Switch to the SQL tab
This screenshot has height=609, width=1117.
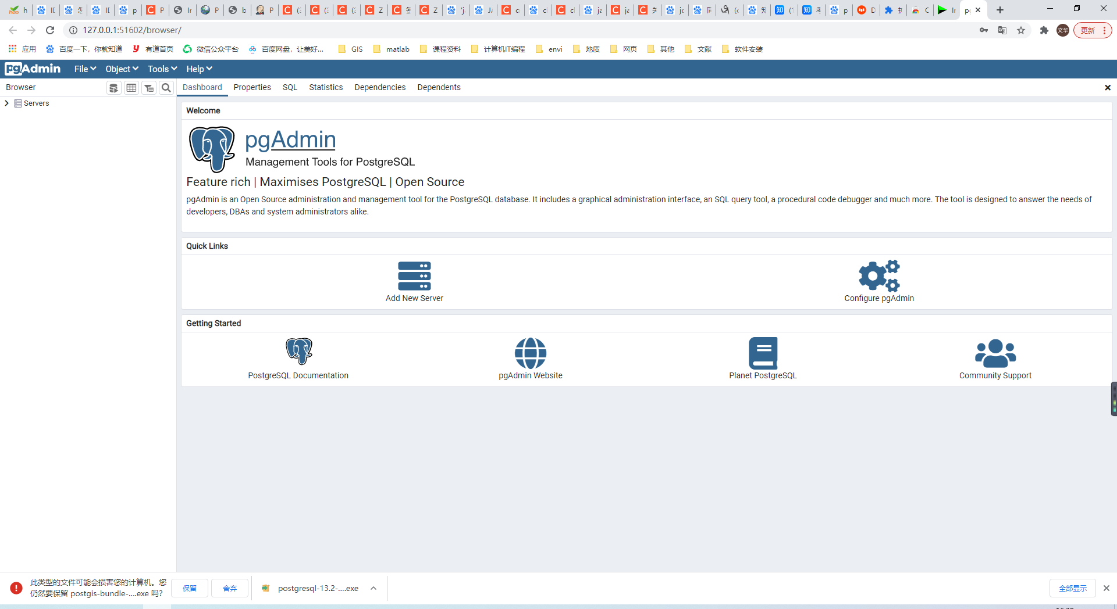coord(290,87)
